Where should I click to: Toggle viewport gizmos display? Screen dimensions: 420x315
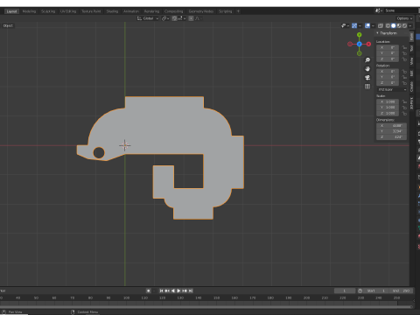(x=354, y=26)
